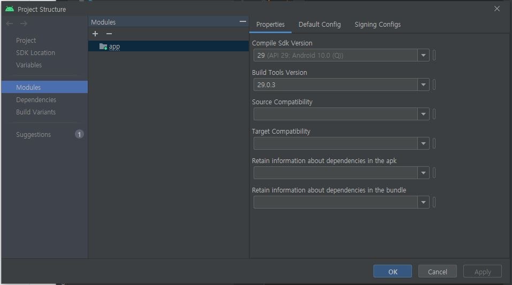The image size is (512, 285).
Task: Open bundle dependencies info dropdown arrow
Action: [423, 202]
